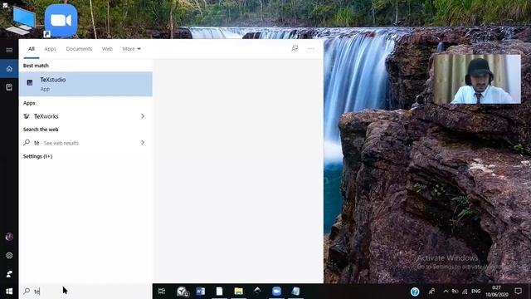Show hidden system tray icons
531x299 pixels.
click(446, 292)
